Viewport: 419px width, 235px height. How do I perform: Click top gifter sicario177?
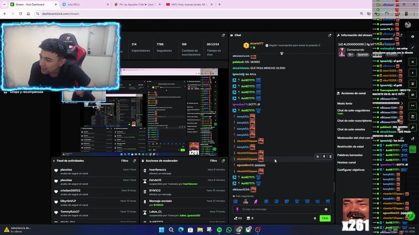tap(257, 43)
